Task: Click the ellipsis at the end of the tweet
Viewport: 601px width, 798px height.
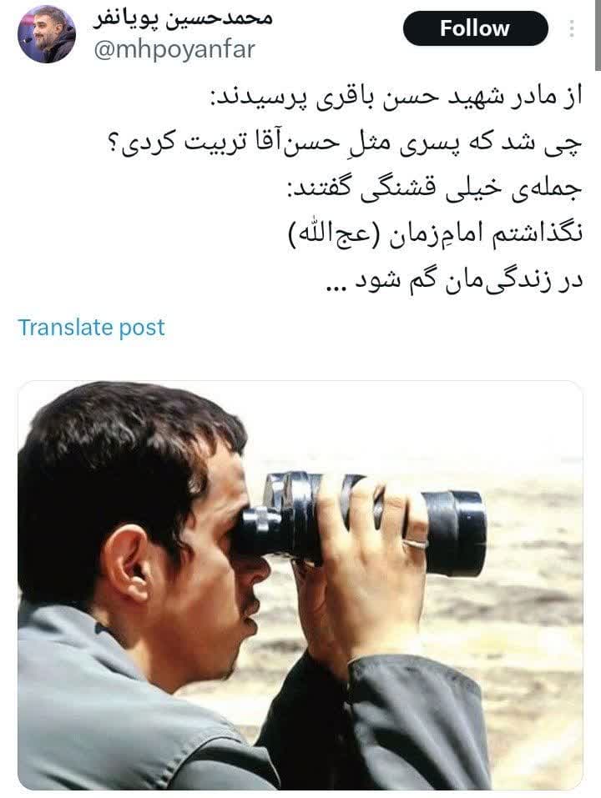Action: (x=336, y=289)
